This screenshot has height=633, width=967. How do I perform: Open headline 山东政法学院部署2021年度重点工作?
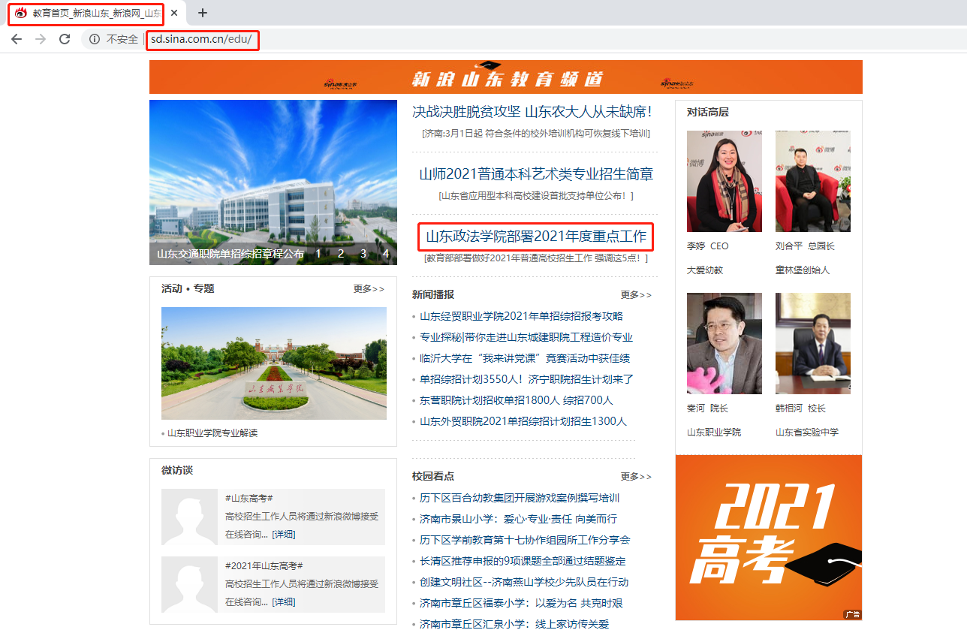[536, 237]
